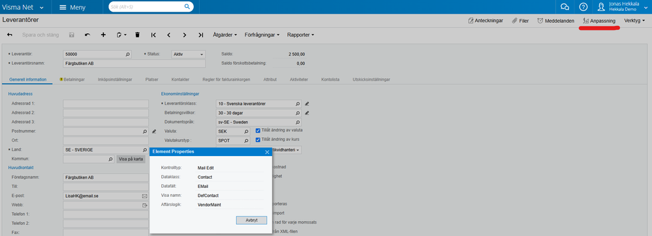The image size is (652, 236).
Task: Delete the supplier using the trash icon
Action: (x=137, y=35)
